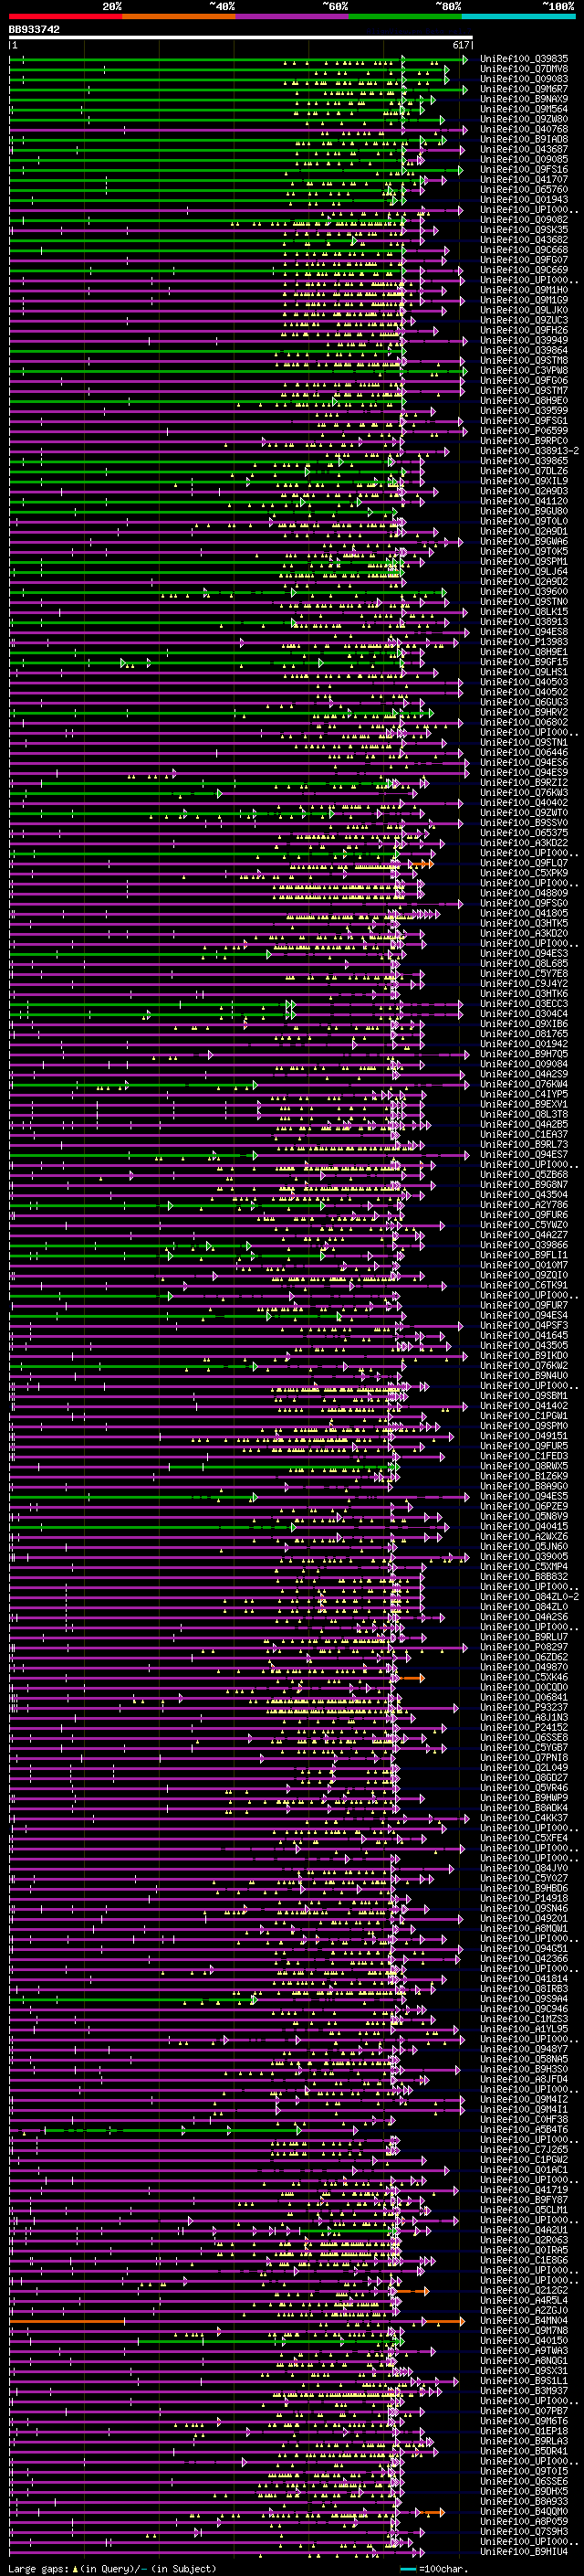The width and height of the screenshot is (584, 2576).
Task: Click hit label UniRef100_Q9ZW80
Action: 524,119
